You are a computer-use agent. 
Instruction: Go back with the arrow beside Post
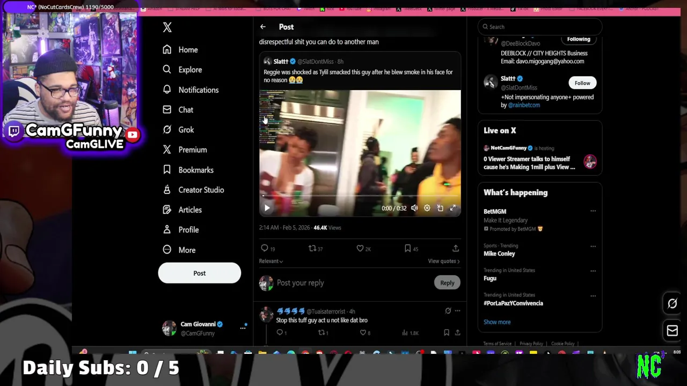coord(263,27)
